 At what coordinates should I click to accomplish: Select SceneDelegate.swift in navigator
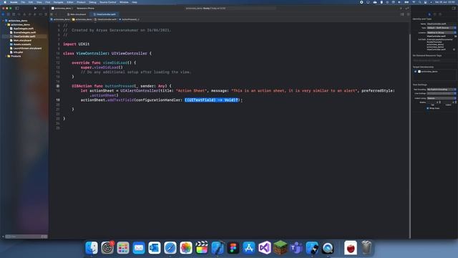point(24,32)
